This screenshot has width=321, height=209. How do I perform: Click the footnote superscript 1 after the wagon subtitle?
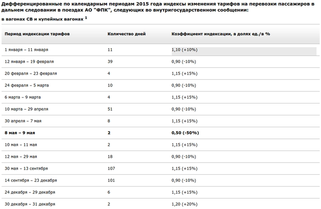(x=86, y=18)
